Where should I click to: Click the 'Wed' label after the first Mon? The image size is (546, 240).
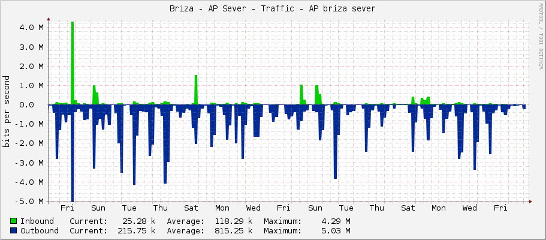pyautogui.click(x=253, y=208)
